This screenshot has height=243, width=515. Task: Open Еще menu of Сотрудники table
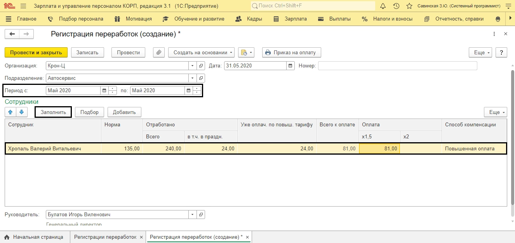click(496, 112)
